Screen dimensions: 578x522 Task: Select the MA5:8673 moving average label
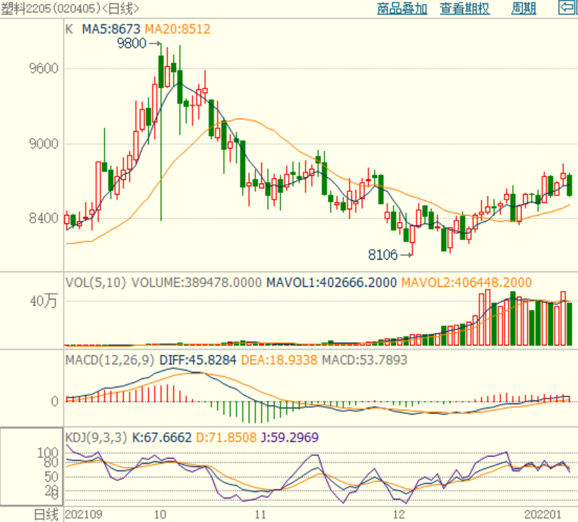(x=112, y=29)
